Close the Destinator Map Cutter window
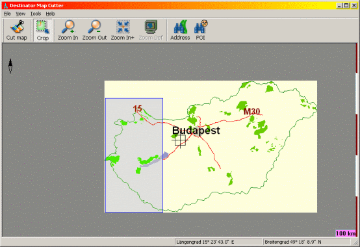This screenshot has width=360, height=247. 354,5
